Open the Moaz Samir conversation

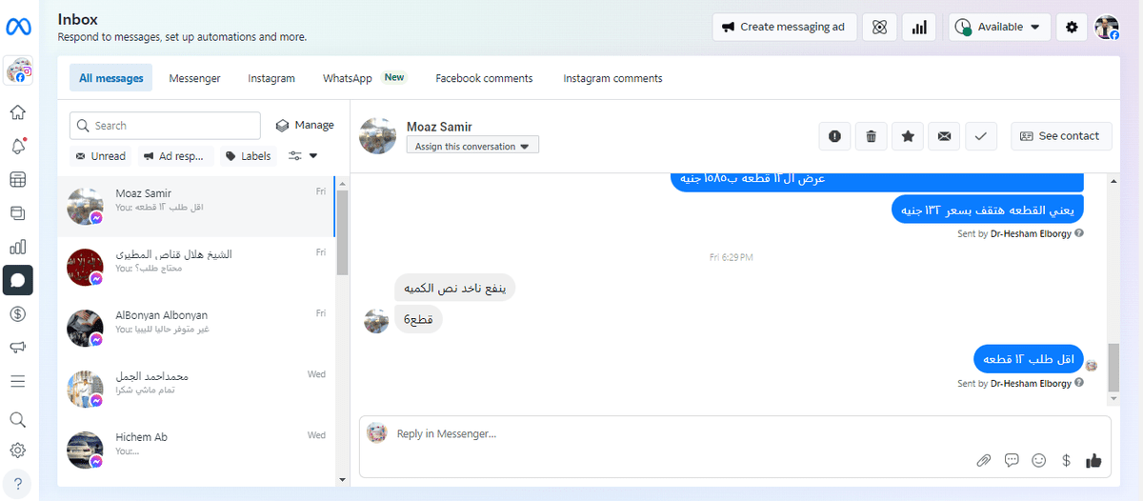click(196, 206)
